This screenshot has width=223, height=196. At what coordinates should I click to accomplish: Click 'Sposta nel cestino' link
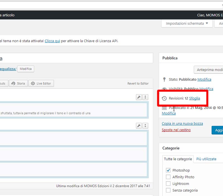point(176,130)
